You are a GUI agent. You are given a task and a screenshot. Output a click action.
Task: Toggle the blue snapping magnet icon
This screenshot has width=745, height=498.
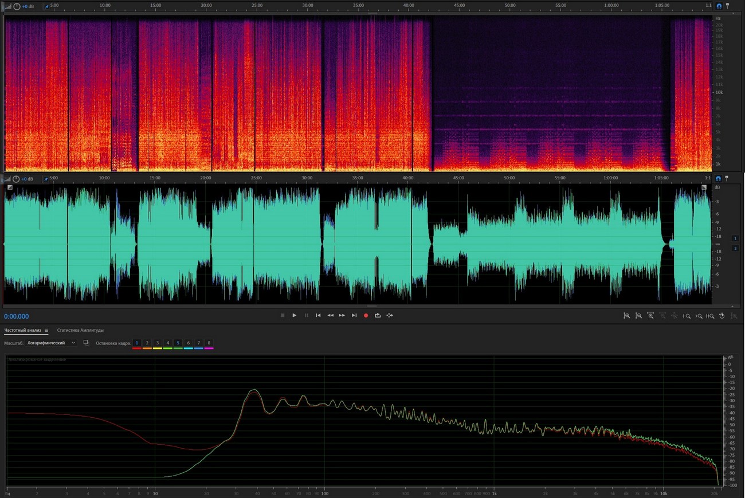coord(719,6)
